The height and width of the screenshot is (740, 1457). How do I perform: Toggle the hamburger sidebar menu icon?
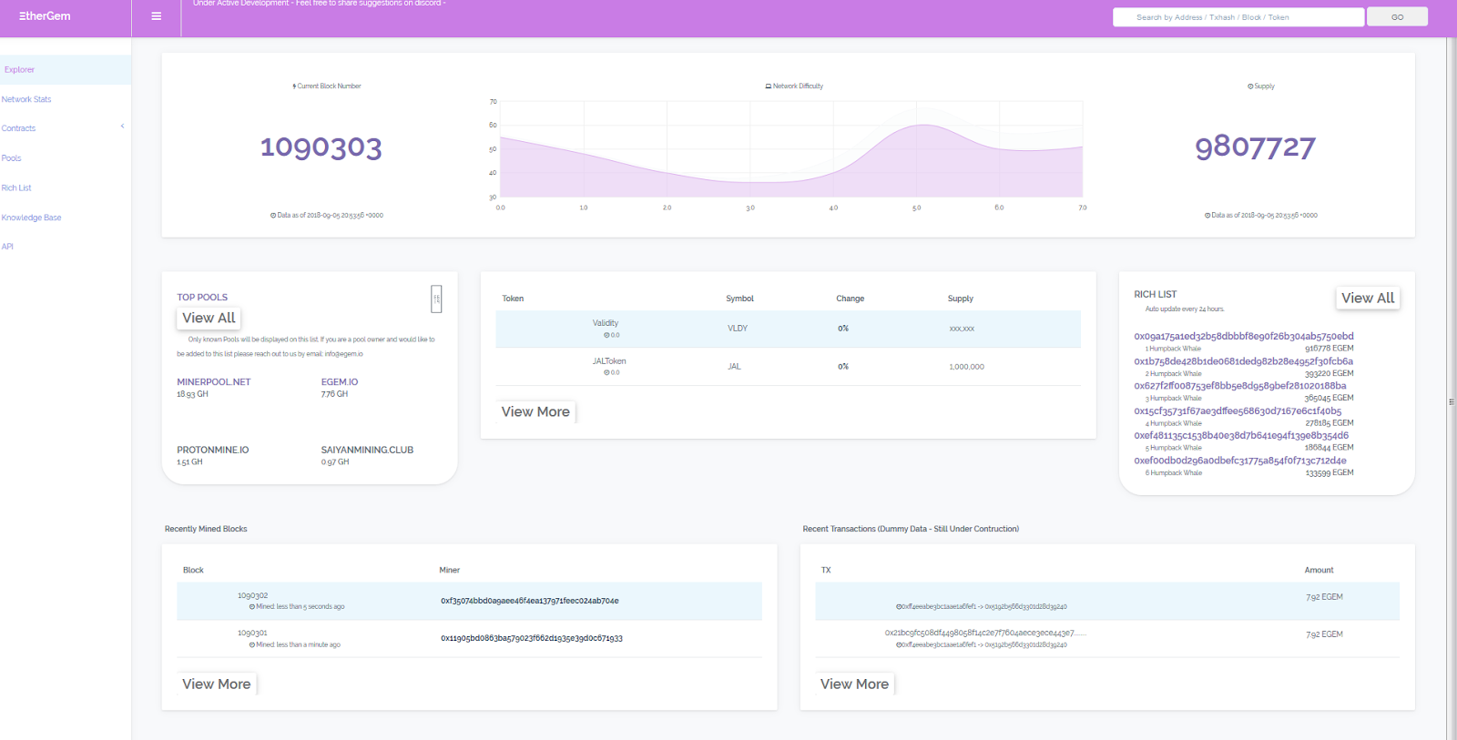tap(157, 16)
